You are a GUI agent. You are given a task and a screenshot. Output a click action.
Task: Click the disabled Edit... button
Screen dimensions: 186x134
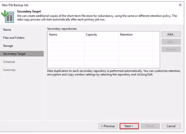click(x=171, y=42)
